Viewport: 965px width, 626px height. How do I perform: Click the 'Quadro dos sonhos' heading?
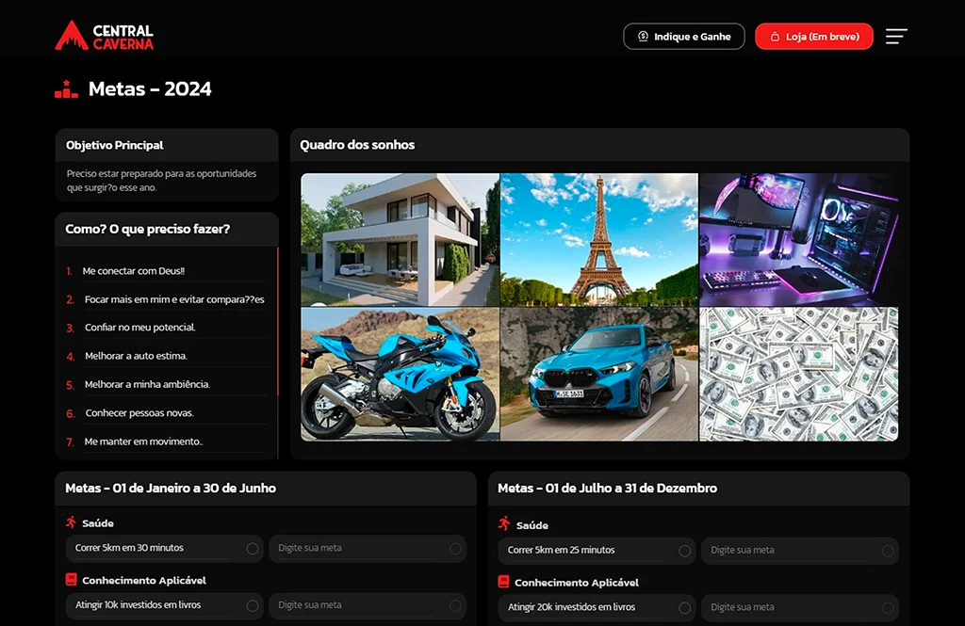click(357, 145)
